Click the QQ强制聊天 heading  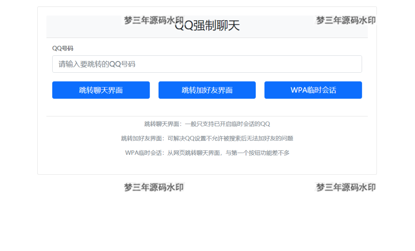tap(207, 25)
